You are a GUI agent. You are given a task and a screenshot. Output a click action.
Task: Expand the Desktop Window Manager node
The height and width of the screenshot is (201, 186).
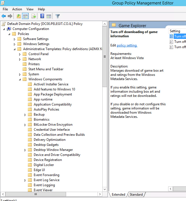click(25, 150)
